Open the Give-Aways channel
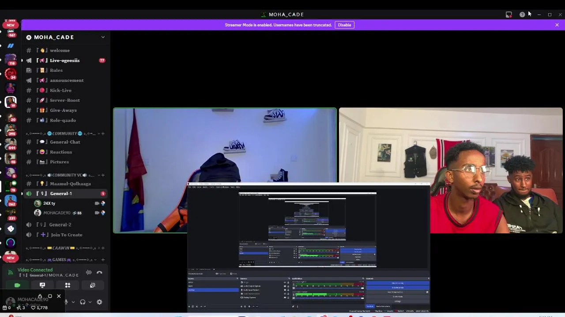Image resolution: width=565 pixels, height=317 pixels. 66,110
